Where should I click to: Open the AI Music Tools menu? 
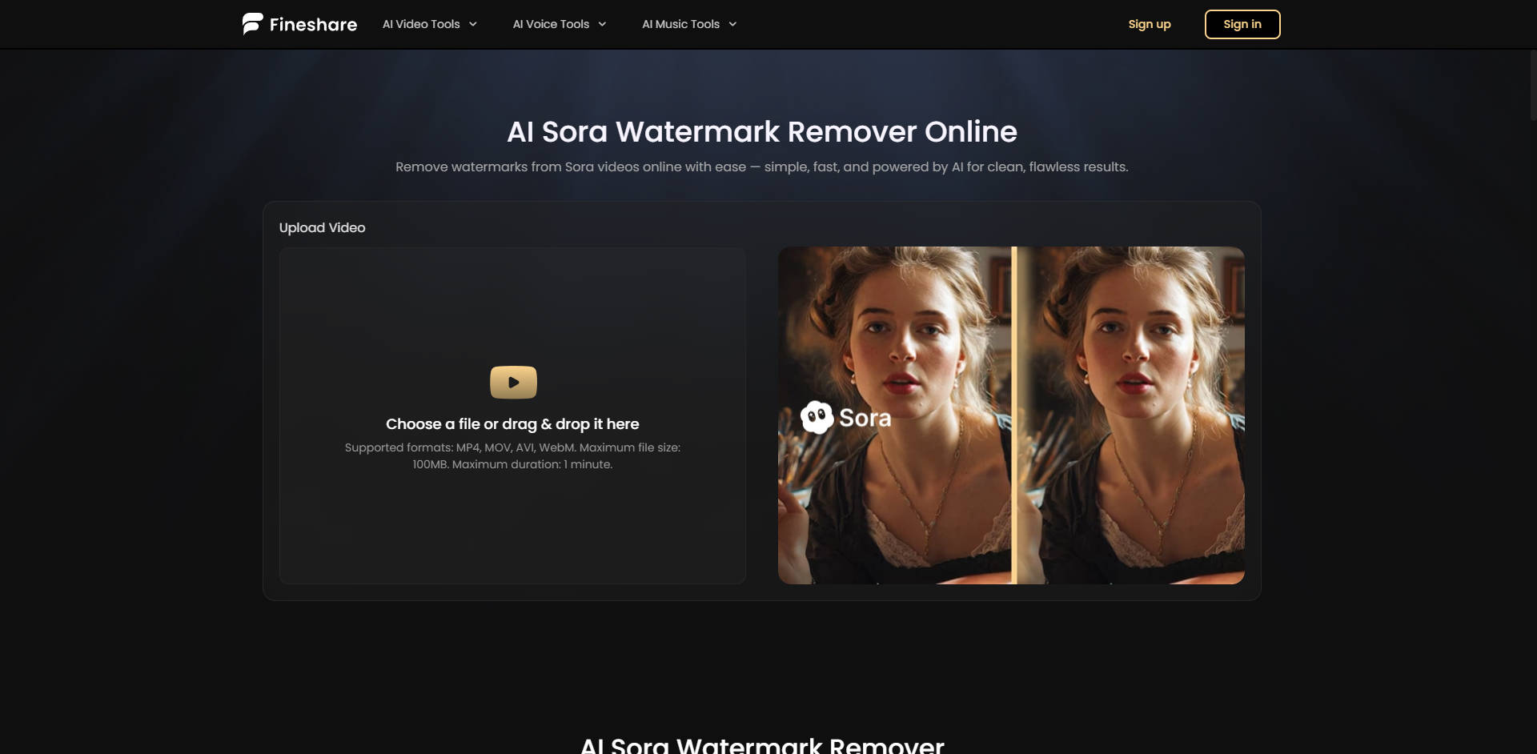click(680, 24)
